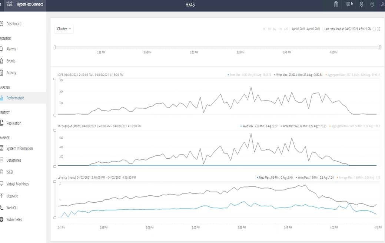Select Performance in the sidebar

[x=15, y=98]
